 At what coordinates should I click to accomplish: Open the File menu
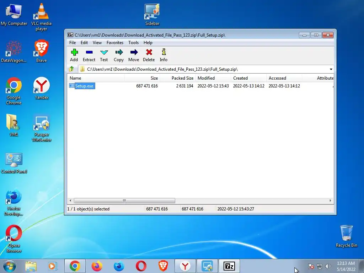click(73, 43)
